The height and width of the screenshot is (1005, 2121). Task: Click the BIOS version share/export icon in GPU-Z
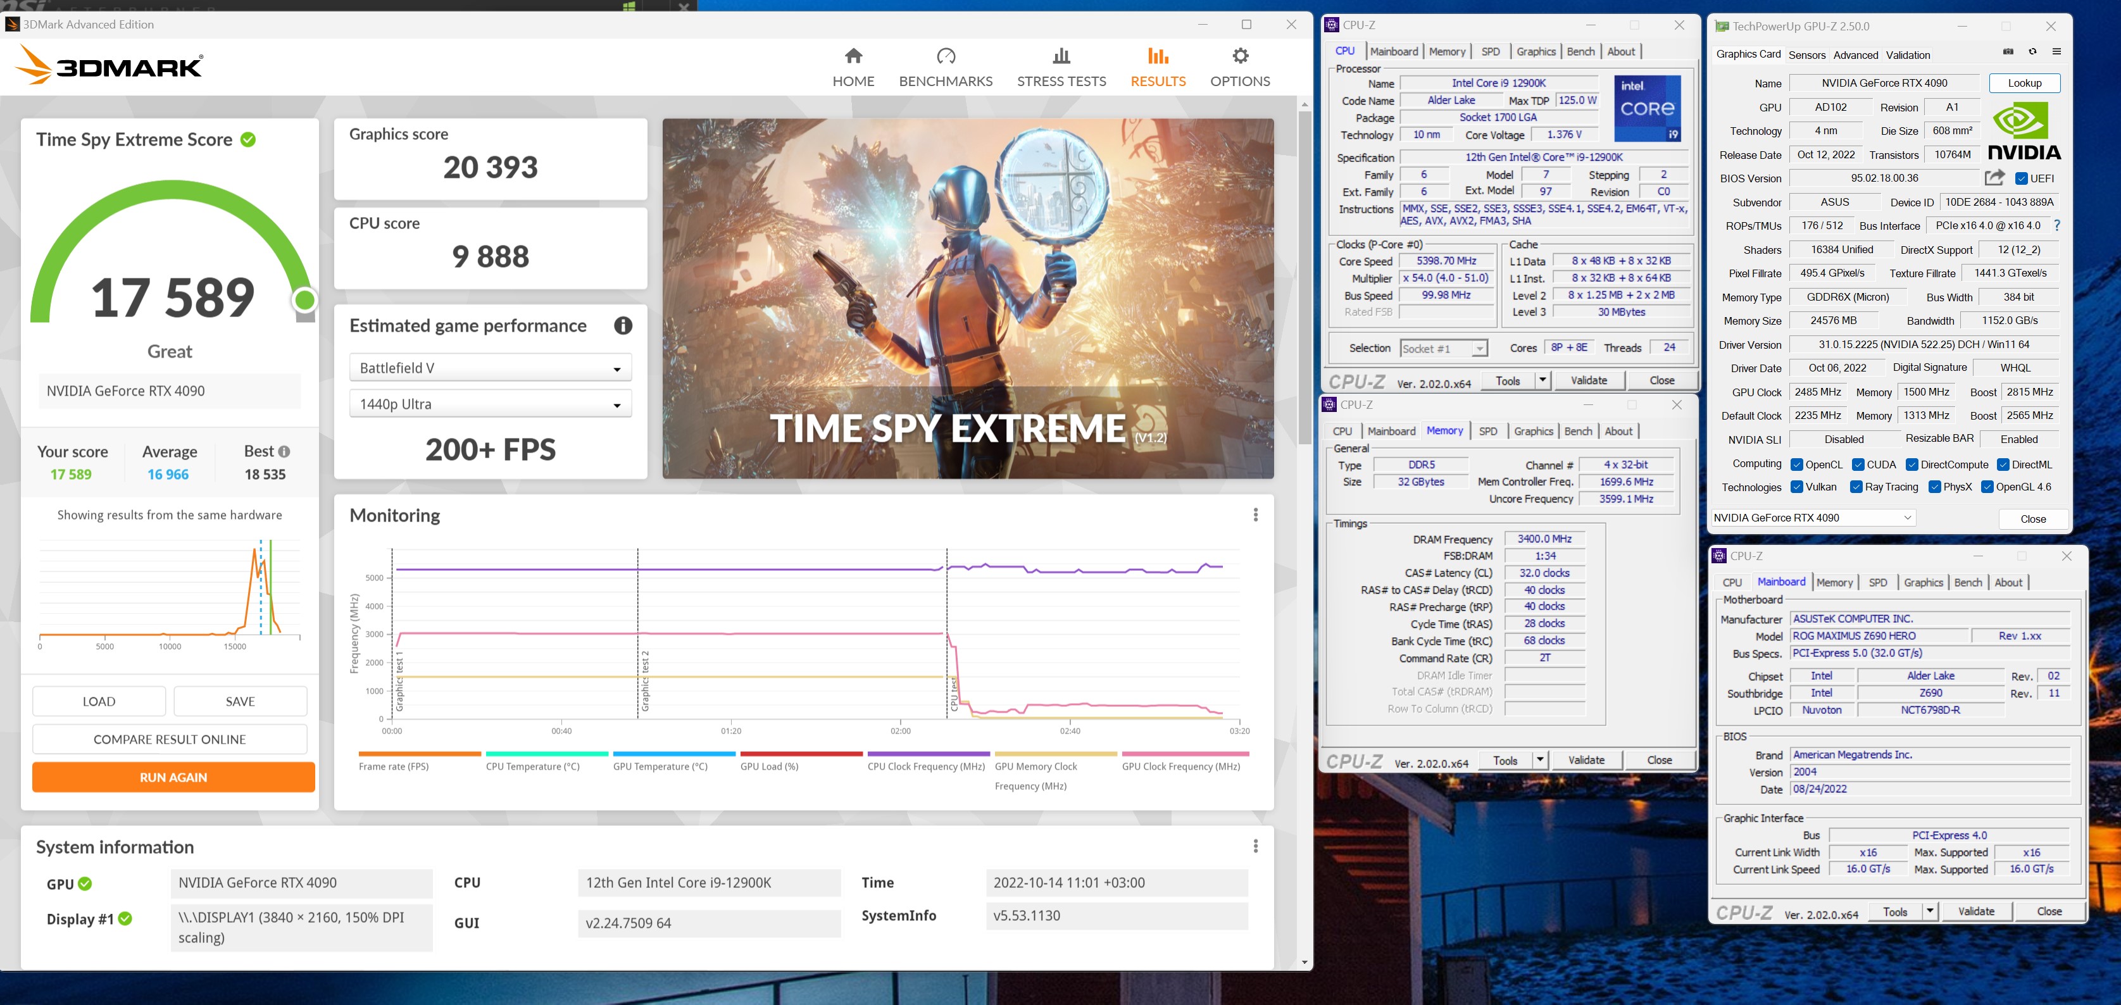click(1994, 178)
